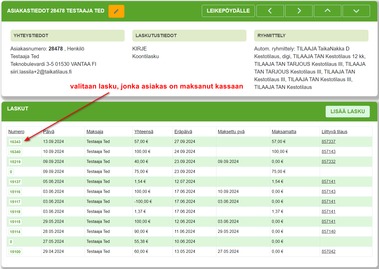The height and width of the screenshot is (269, 379).
Task: Open invoice number 15137
Action: click(x=15, y=182)
